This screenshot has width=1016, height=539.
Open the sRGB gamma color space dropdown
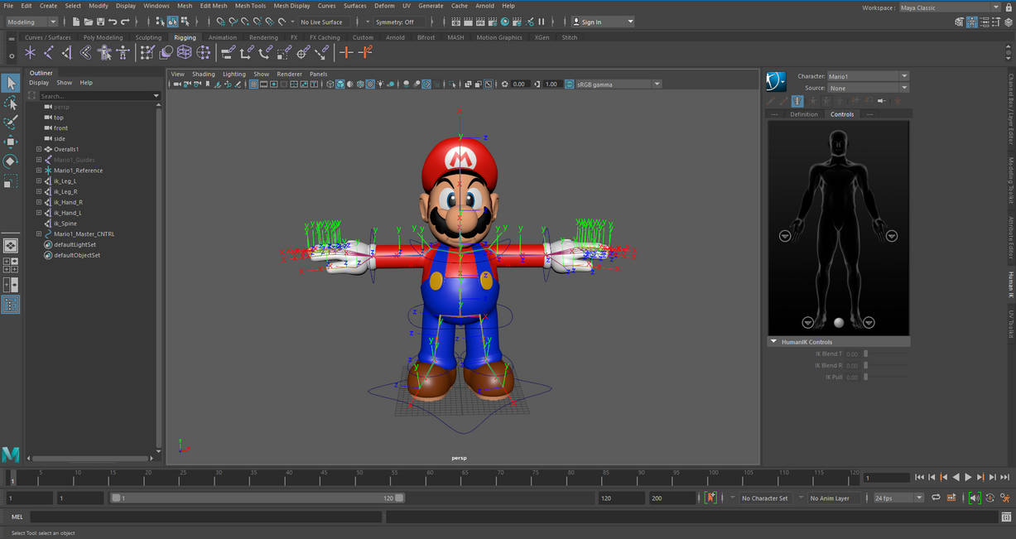pos(618,84)
